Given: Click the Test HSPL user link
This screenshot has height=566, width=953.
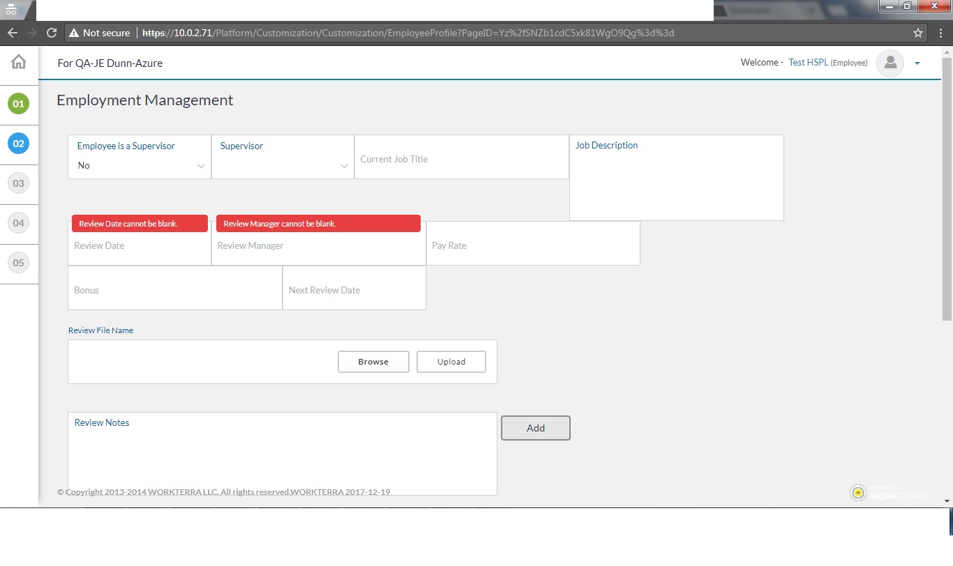Looking at the screenshot, I should coord(809,63).
